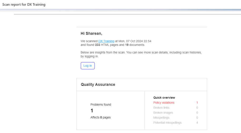This screenshot has height=133, width=241.
Task: Click the 233 HTML pages text
Action: pyautogui.click(x=107, y=45)
